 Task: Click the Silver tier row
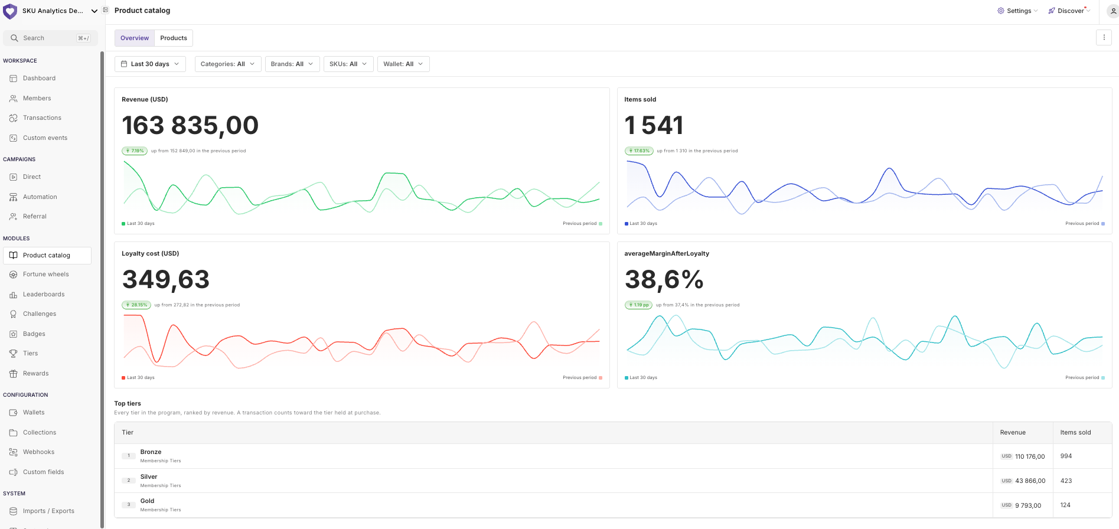tap(613, 481)
